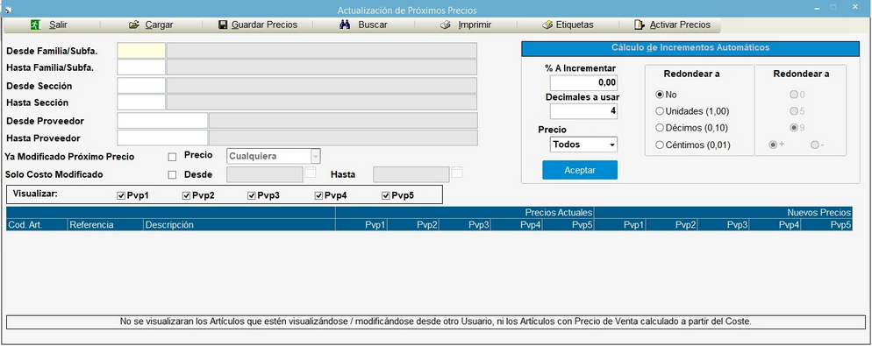Uncheck the Pvp2 visualizar checkbox

coord(186,195)
